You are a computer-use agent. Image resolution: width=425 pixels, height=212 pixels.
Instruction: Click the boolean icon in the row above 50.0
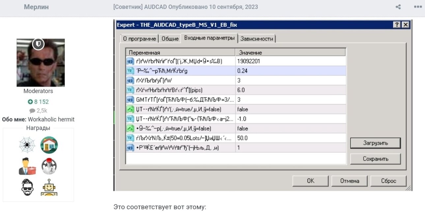[130, 128]
